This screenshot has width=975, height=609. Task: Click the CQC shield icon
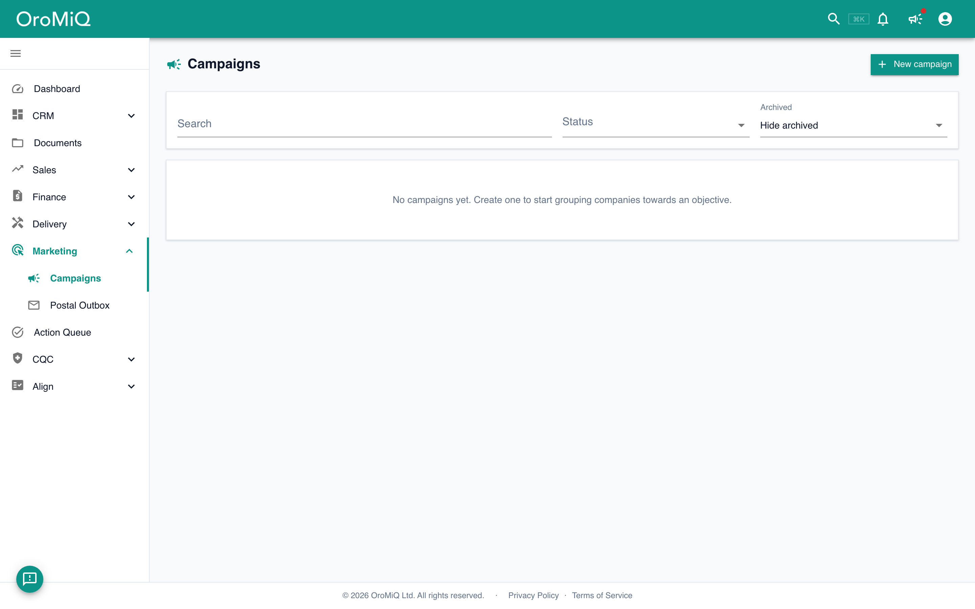pyautogui.click(x=17, y=358)
